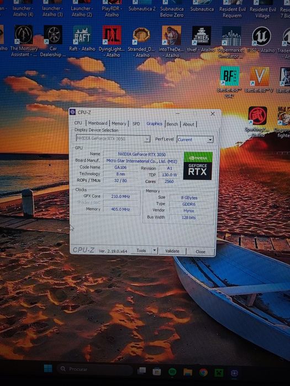Select the launcher - Atalho (3) shortcut
Screen dimensions: 290x386
pos(52,8)
